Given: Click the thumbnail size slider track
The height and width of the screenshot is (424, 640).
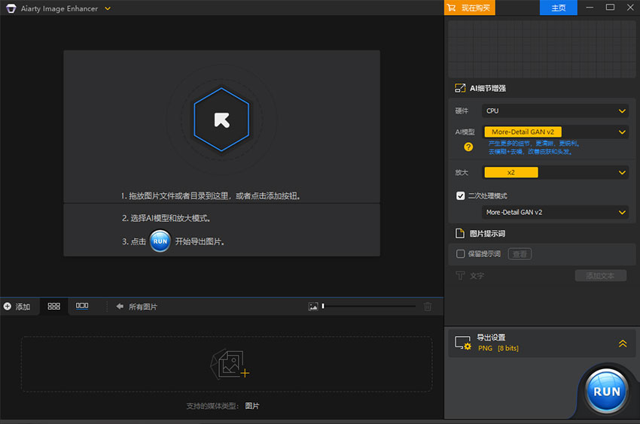Looking at the screenshot, I should [x=369, y=307].
